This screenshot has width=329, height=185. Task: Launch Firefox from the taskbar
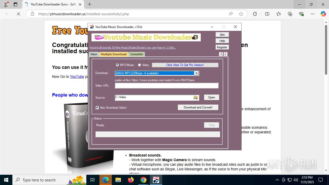131,180
